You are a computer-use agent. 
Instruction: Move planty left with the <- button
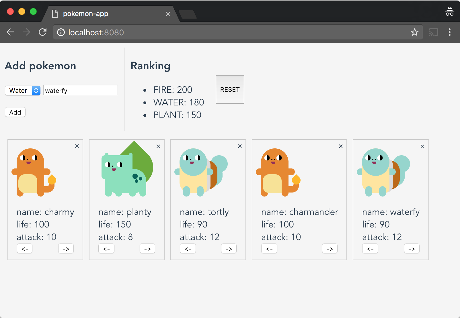click(106, 249)
